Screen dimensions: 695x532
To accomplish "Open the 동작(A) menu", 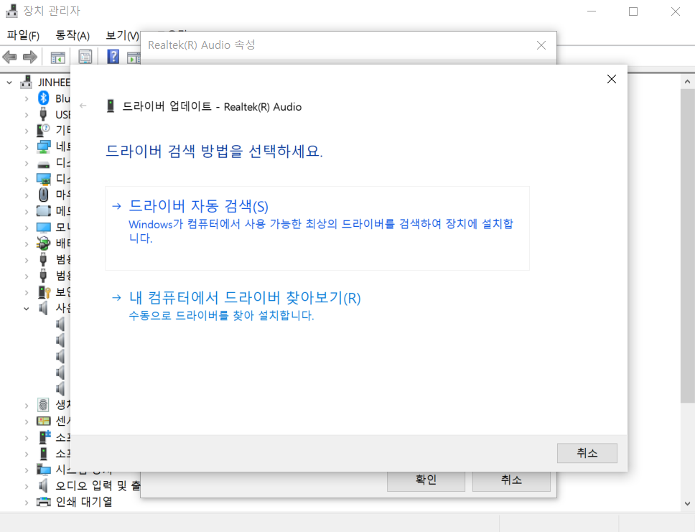I will [73, 35].
